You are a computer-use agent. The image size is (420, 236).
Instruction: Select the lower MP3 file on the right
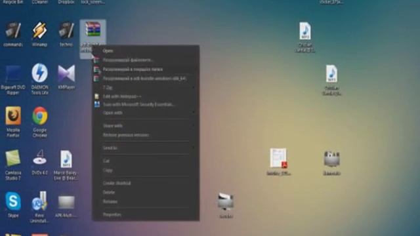(x=331, y=80)
